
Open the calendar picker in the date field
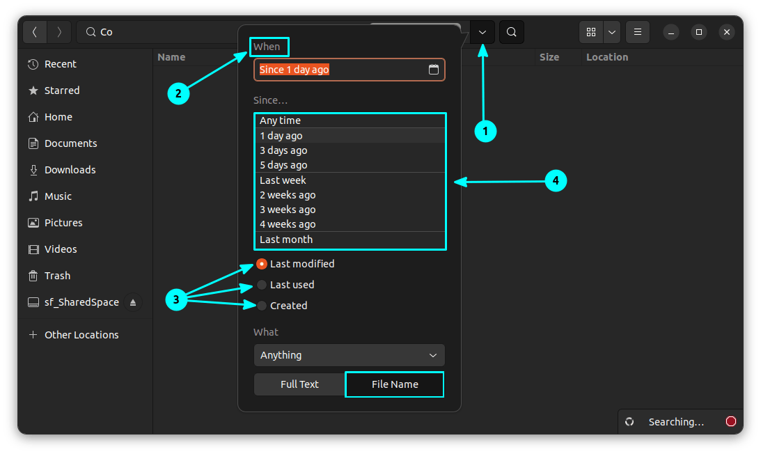click(x=433, y=70)
